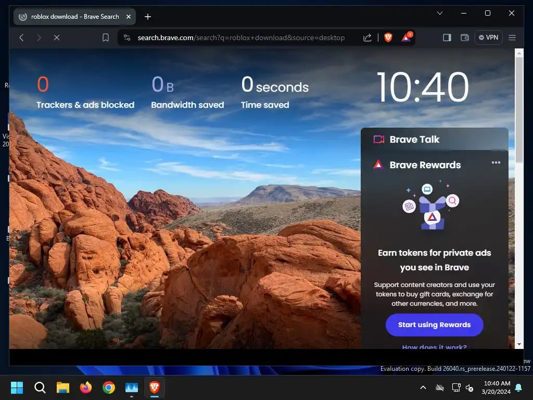Open Firefox from the taskbar
This screenshot has height=400, width=533.
click(86, 387)
